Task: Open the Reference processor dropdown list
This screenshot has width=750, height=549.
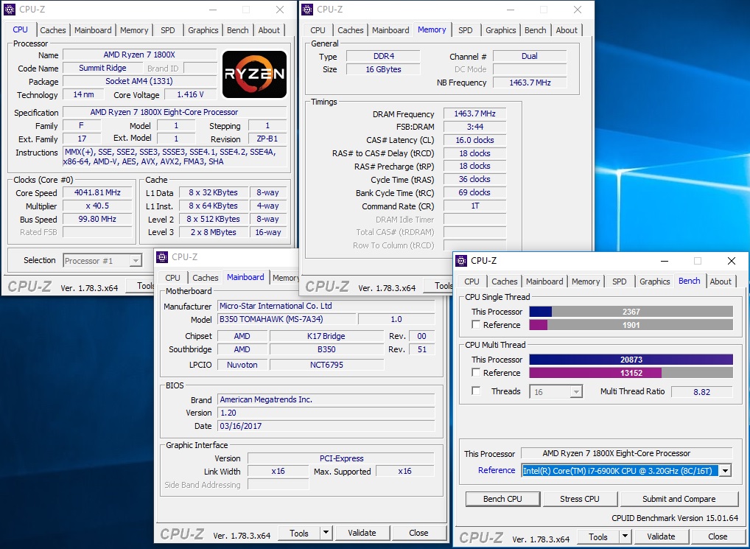Action: tap(726, 471)
